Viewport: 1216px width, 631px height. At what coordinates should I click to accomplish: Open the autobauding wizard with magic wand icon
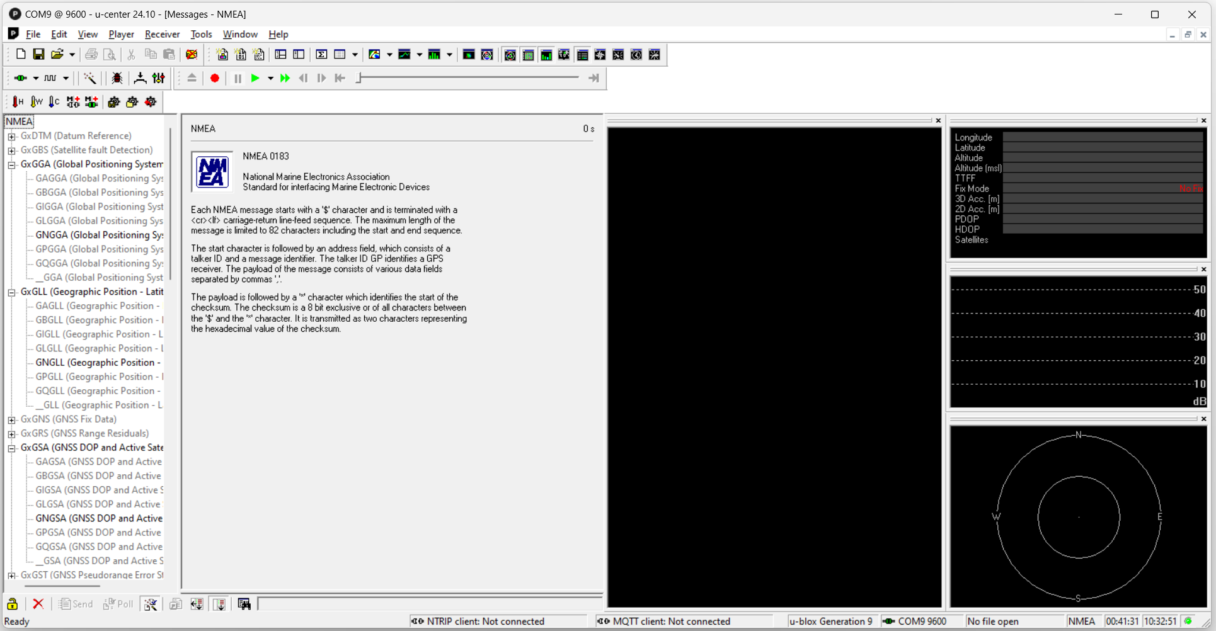(90, 78)
